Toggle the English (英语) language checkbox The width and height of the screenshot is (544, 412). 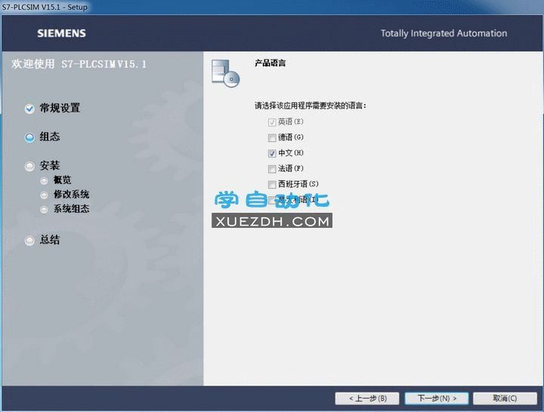[x=272, y=122]
